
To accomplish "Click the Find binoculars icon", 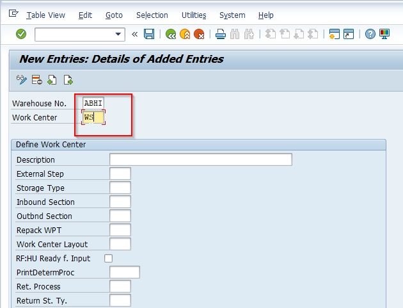I will click(x=235, y=34).
